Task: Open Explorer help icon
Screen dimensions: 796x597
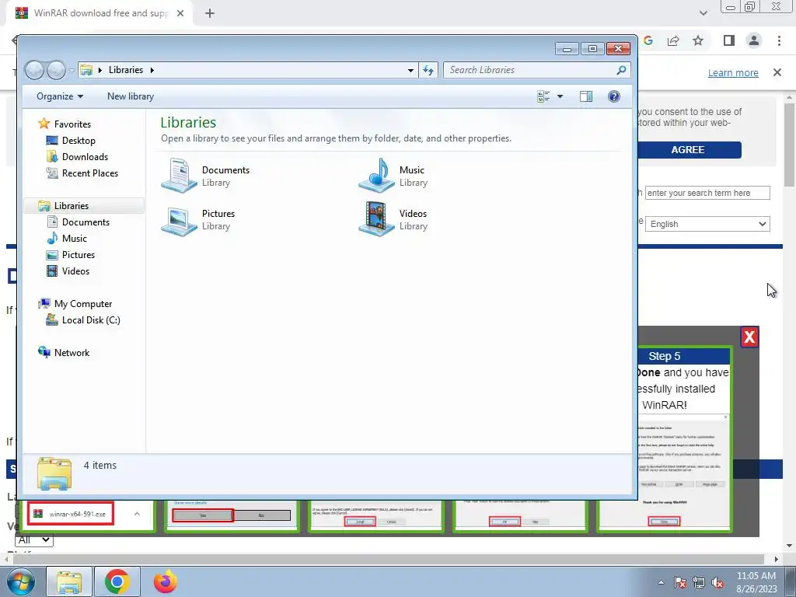Action: 614,96
